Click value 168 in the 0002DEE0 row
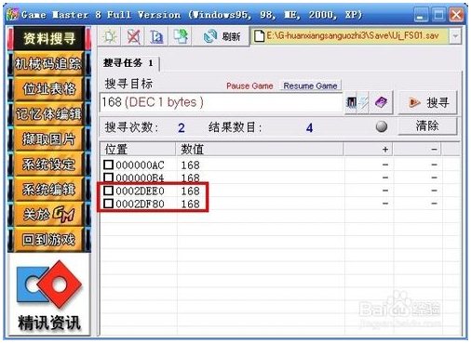 coord(190,191)
